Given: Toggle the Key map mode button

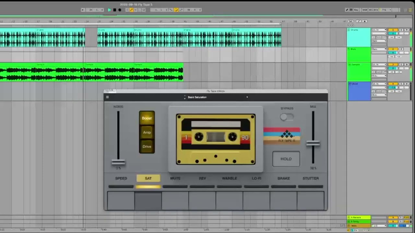Looking at the screenshot, I should coord(356,10).
